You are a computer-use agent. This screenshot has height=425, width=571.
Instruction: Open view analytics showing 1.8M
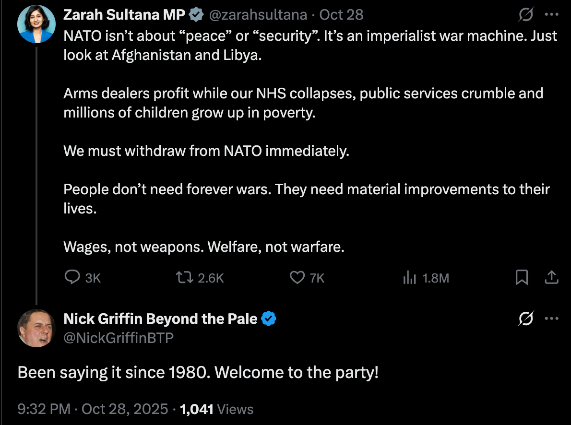[x=409, y=278]
